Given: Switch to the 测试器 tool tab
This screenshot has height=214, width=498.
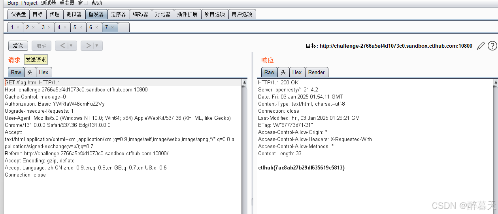Looking at the screenshot, I should 74,14.
